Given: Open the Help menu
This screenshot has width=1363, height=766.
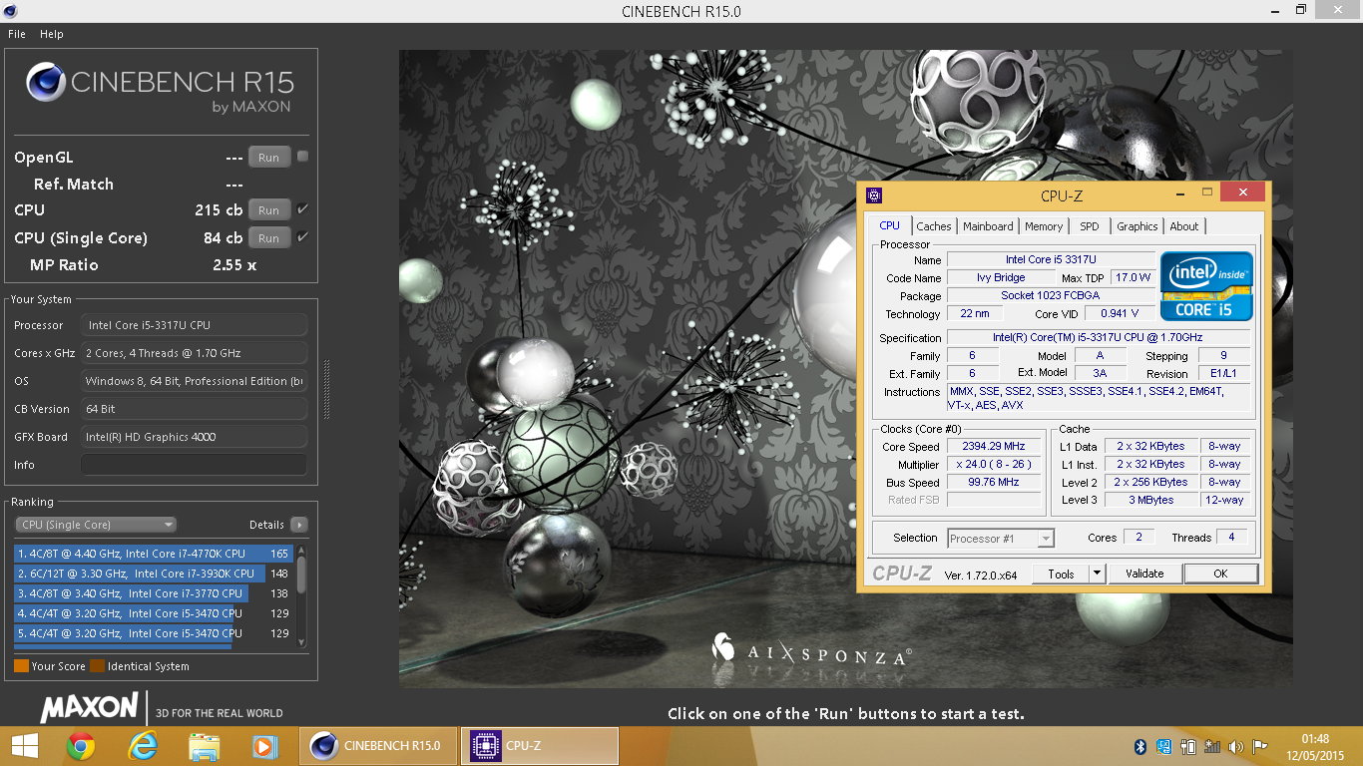Looking at the screenshot, I should click(52, 34).
